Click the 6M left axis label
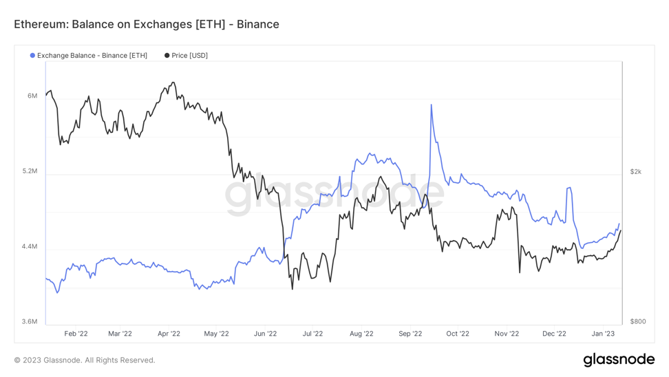669x377 pixels. coord(32,96)
